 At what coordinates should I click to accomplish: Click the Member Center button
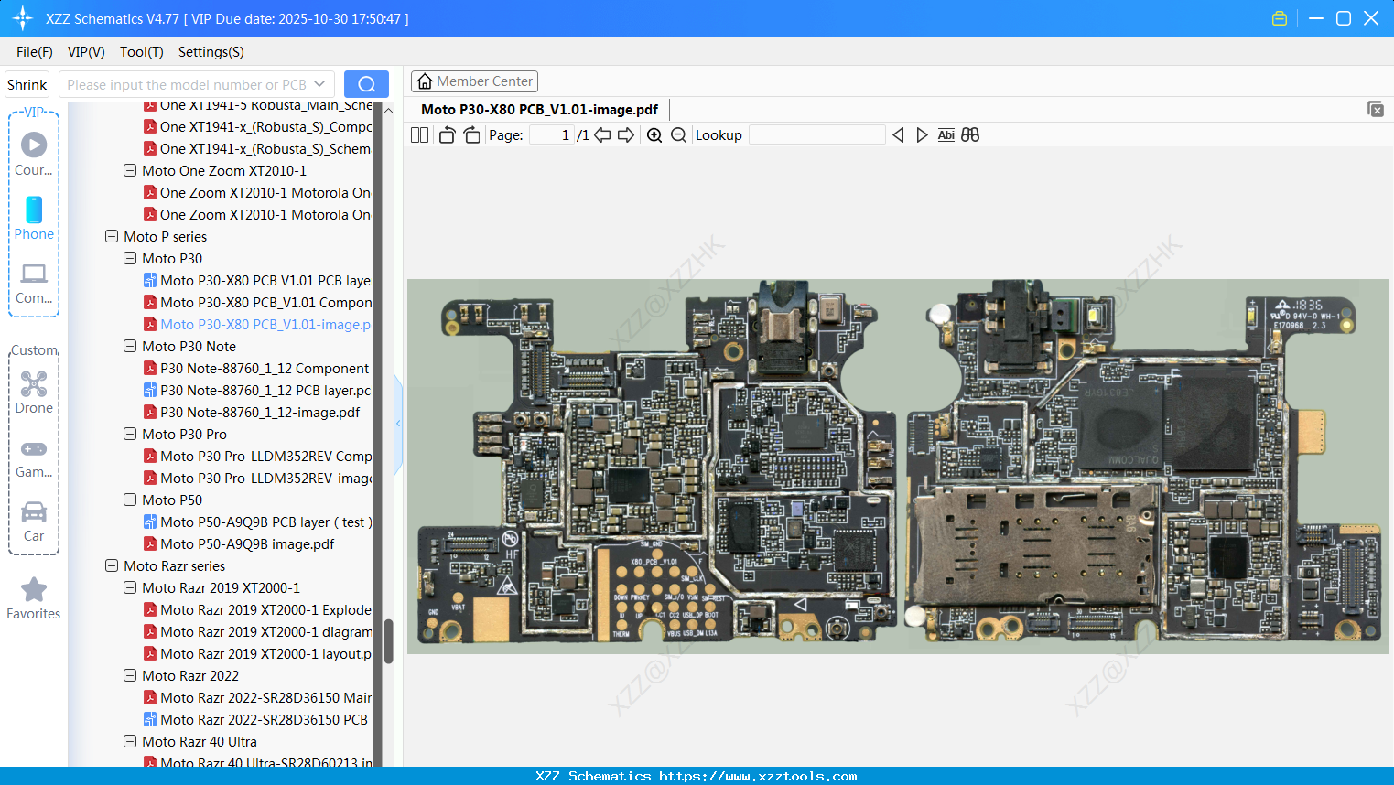click(x=474, y=81)
